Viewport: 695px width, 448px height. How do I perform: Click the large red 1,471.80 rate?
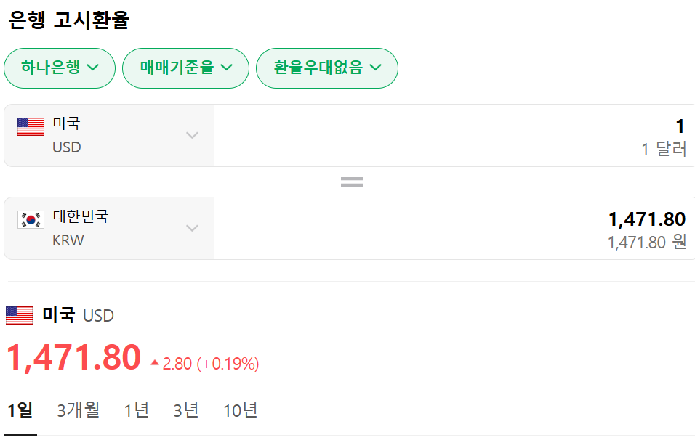(73, 357)
